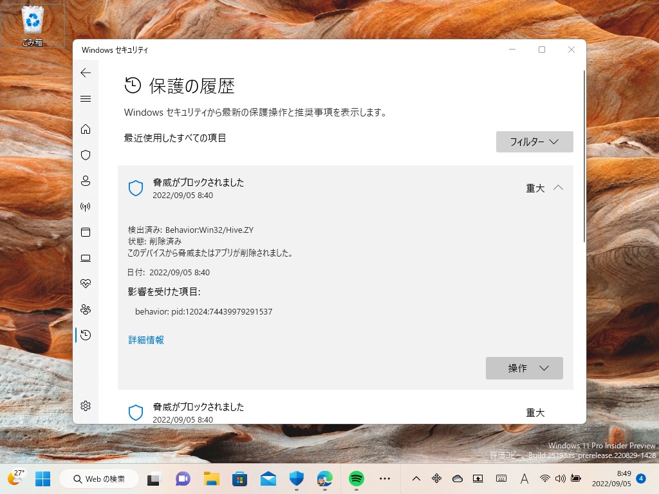
Task: Open the 操作 dropdown on blocked threat
Action: pos(524,368)
